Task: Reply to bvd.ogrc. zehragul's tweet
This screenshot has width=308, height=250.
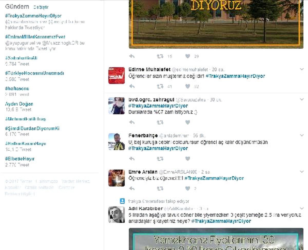Action: [x=132, y=123]
